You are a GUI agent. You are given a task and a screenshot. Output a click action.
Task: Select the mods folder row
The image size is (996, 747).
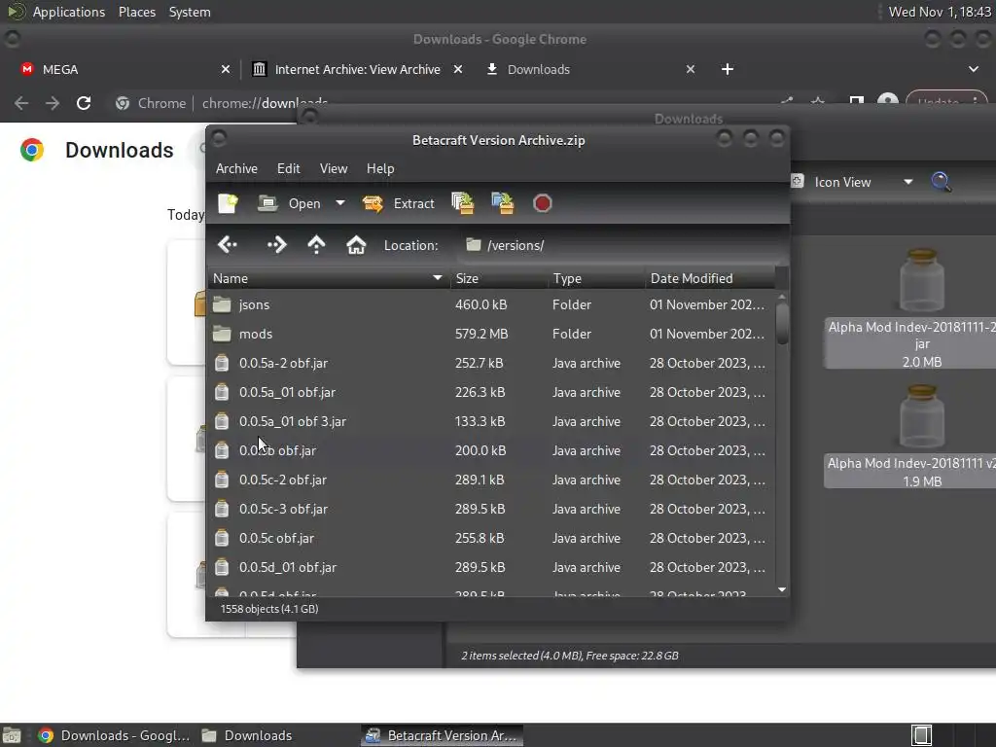[491, 335]
